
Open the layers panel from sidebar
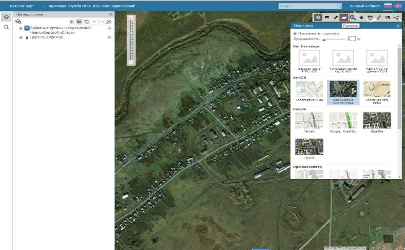pos(6,18)
